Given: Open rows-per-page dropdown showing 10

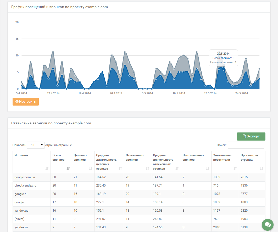Looking at the screenshot, I should [x=36, y=145].
